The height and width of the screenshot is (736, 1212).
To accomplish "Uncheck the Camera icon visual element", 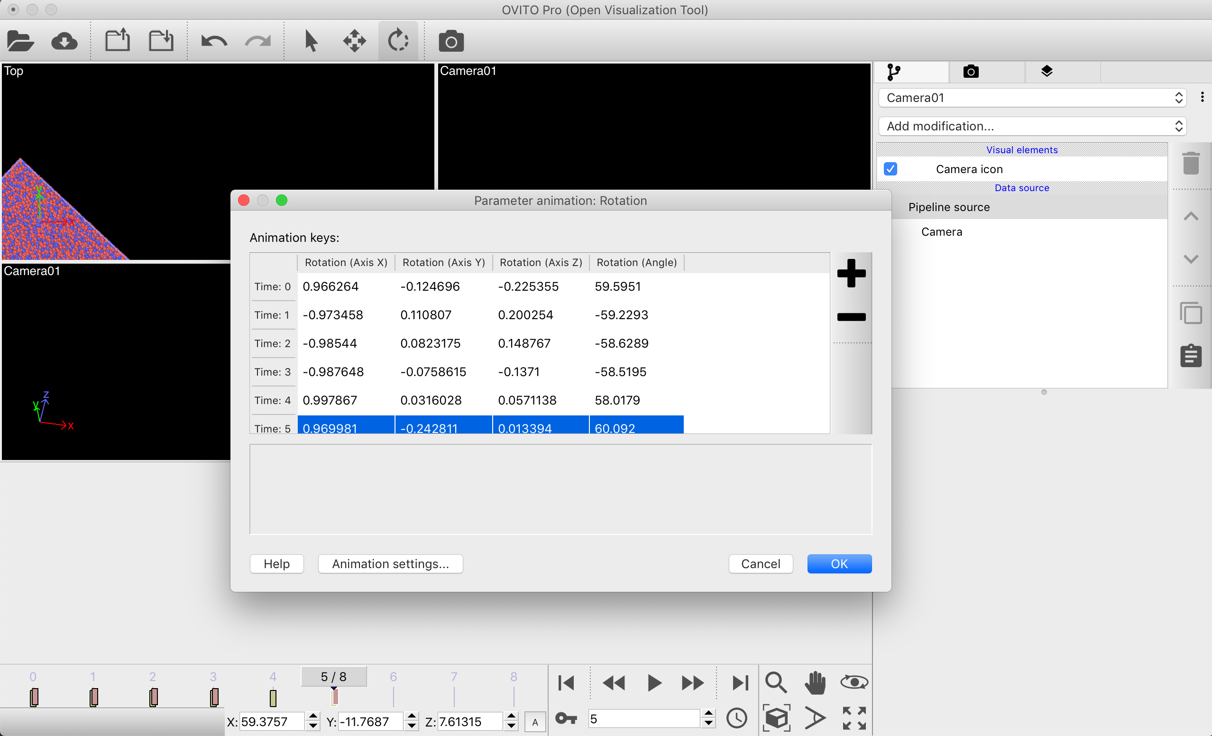I will click(891, 169).
